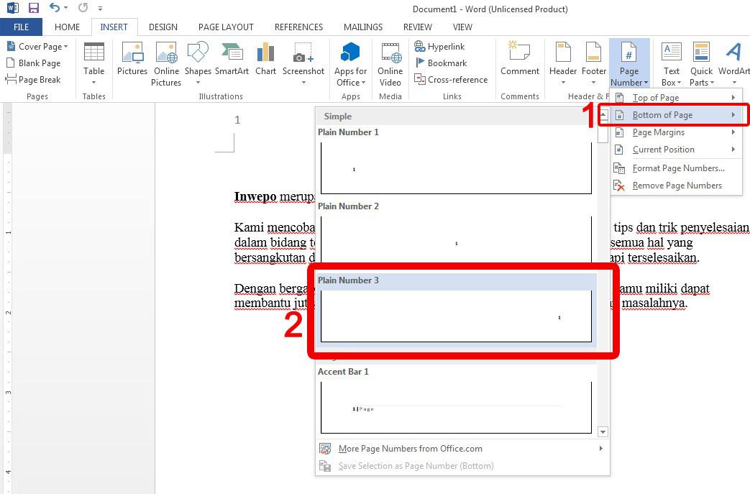Click gallery scroll up arrow

coord(603,115)
